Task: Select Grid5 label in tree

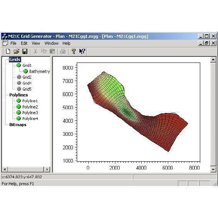Action: (27, 89)
